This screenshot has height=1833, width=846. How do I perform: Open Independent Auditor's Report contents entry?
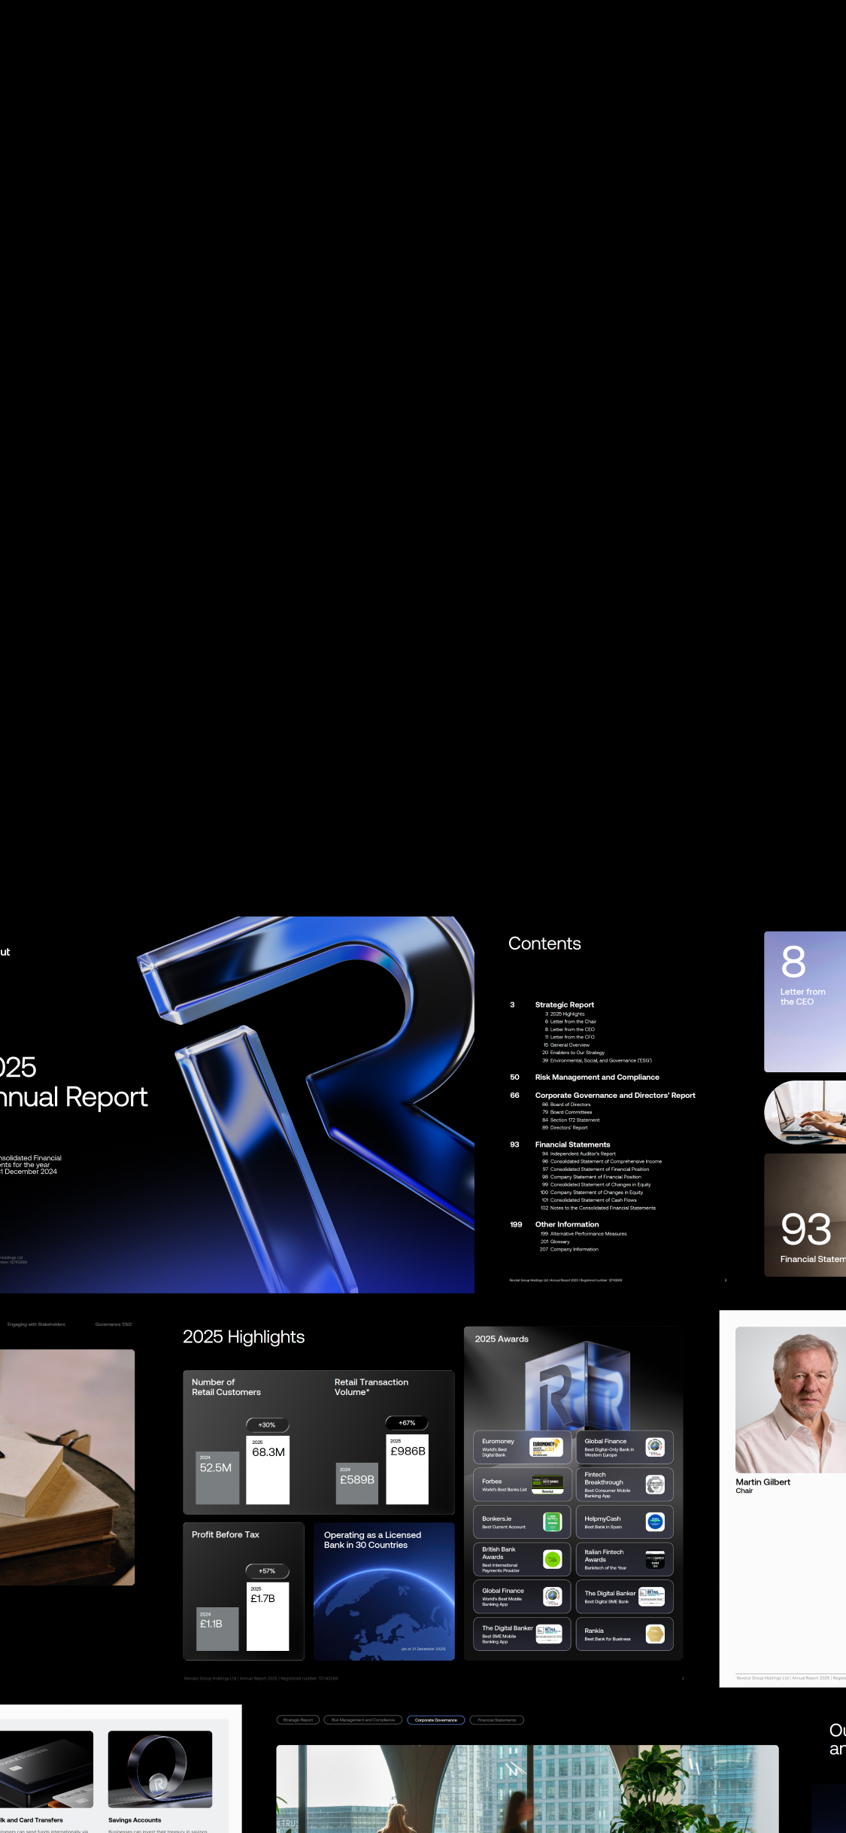[582, 1154]
